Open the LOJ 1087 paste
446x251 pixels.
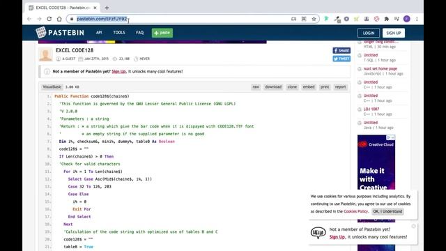[371, 109]
